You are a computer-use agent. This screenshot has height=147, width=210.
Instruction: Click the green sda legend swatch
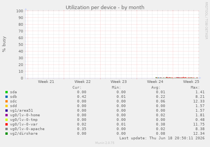pos(7,92)
